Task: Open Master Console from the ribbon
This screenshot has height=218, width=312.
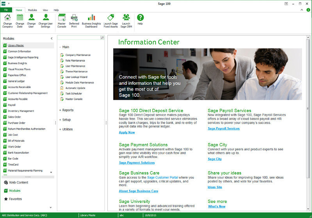Action: coord(62,18)
